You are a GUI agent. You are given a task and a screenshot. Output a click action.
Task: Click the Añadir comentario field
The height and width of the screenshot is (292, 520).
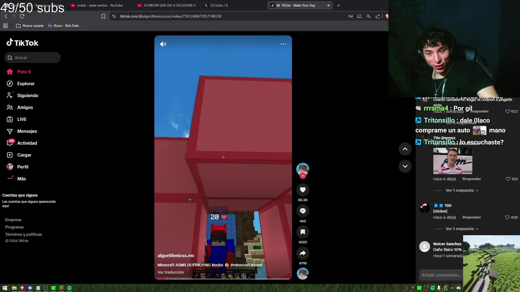[441, 275]
